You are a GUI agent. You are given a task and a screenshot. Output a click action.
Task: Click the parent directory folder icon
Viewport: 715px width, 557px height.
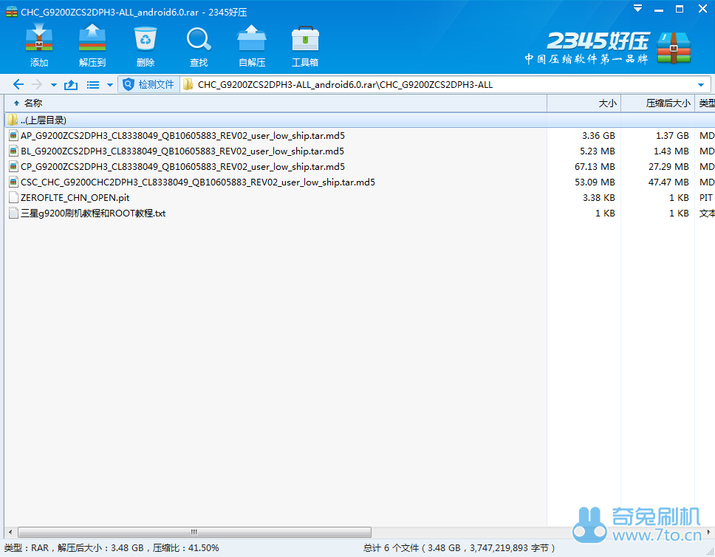tap(13, 120)
